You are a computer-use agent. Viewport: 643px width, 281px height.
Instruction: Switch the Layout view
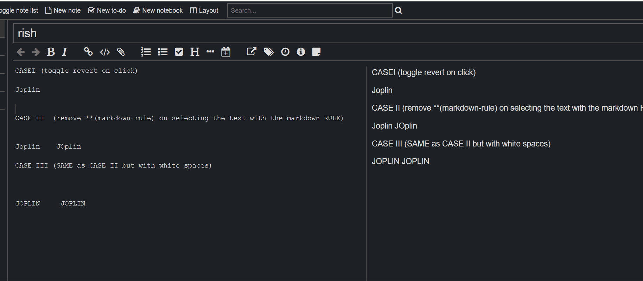tap(204, 11)
